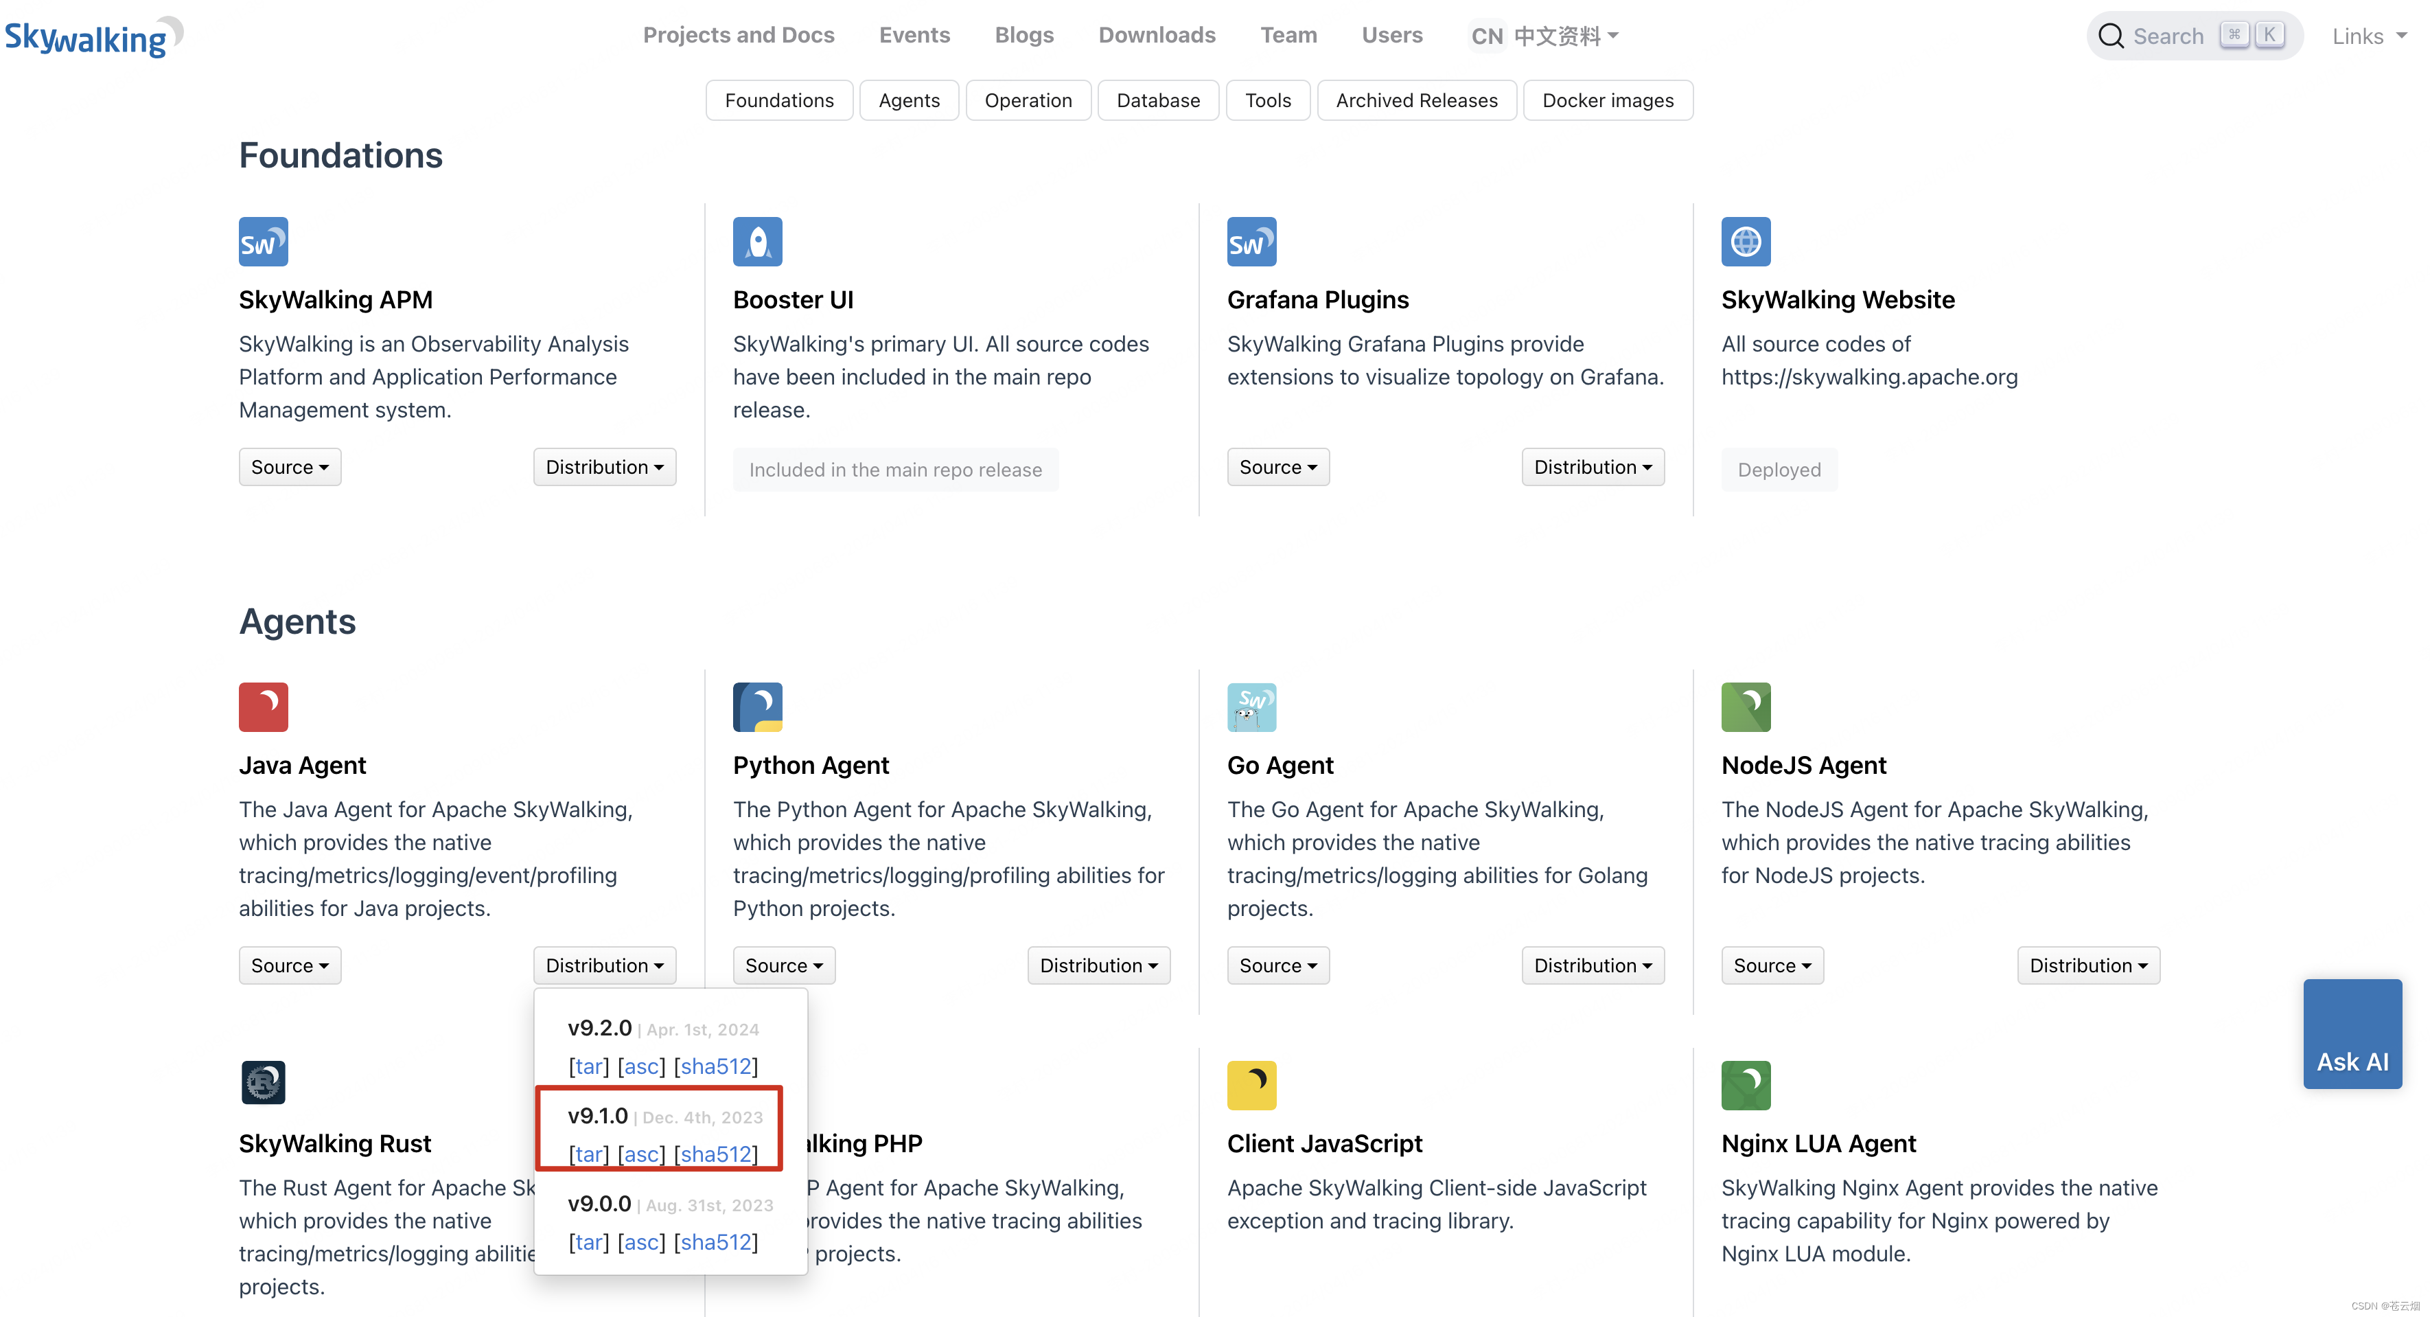Open the v9.2.0 sha512 link
The image size is (2430, 1317).
(x=716, y=1066)
